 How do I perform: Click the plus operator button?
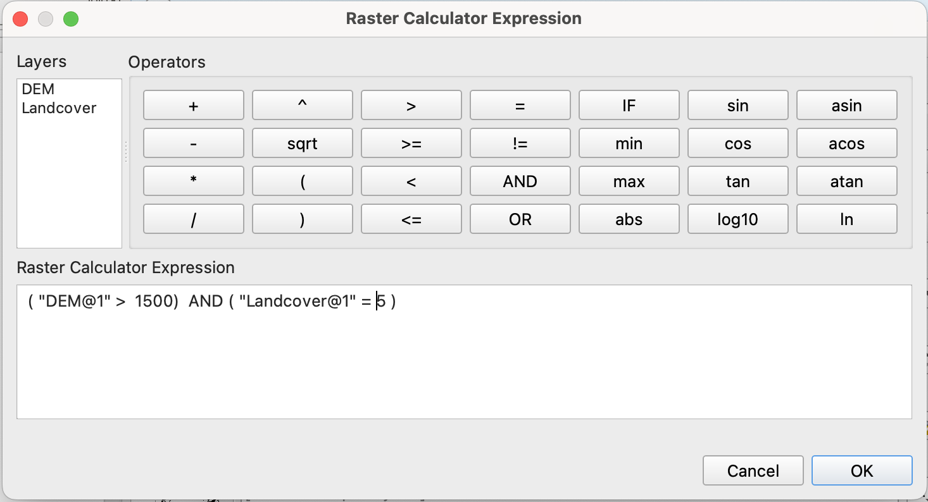click(x=193, y=106)
